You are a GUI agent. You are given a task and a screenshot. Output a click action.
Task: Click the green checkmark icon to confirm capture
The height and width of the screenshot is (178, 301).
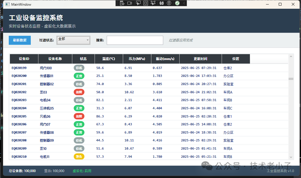pyautogui.click(x=177, y=3)
